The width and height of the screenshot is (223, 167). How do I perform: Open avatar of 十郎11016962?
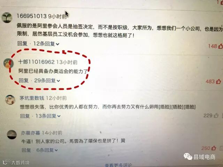[x=8, y=63]
